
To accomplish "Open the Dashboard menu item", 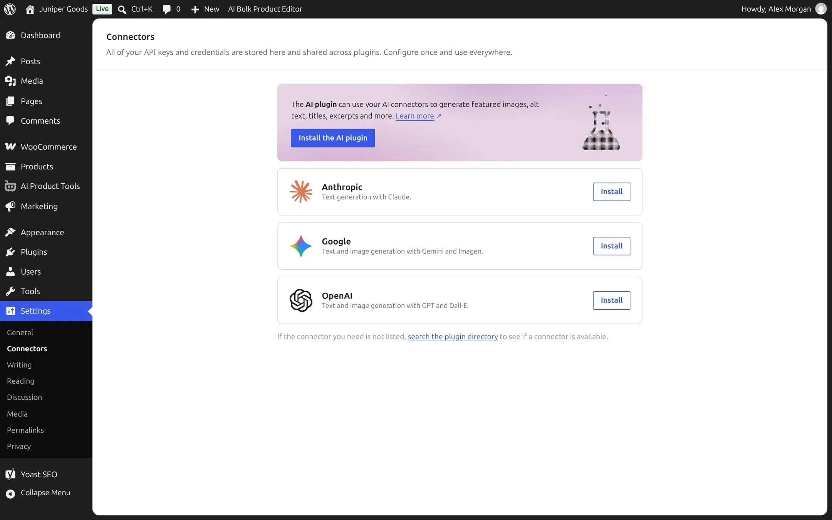I will pyautogui.click(x=40, y=35).
